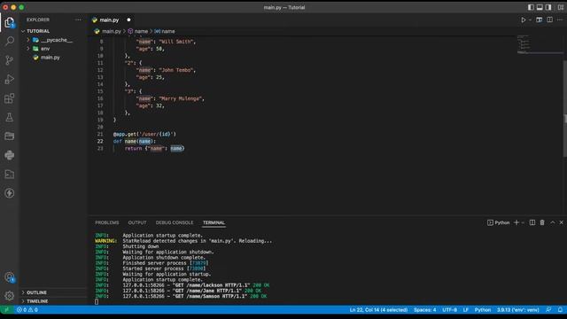Click Ln 22, Col 14 status entry
The image size is (567, 319).
click(378, 309)
